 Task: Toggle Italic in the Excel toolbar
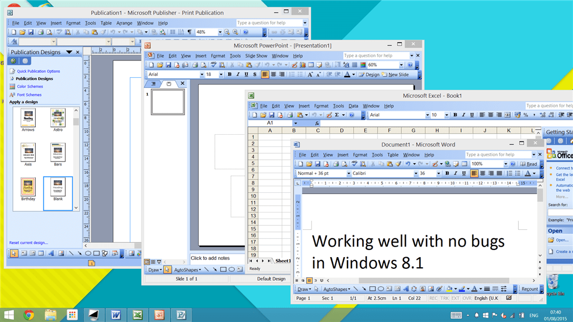463,115
